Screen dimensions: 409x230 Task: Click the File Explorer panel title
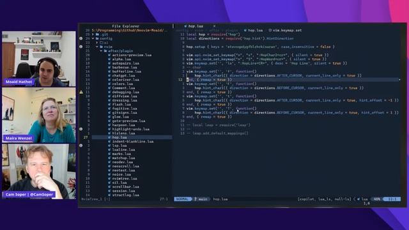[x=125, y=26]
